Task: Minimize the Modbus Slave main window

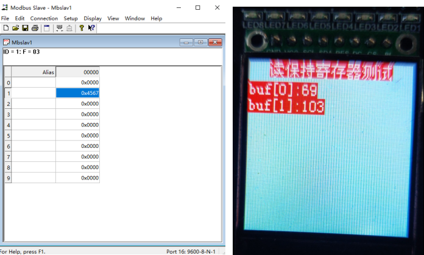Action: point(178,7)
